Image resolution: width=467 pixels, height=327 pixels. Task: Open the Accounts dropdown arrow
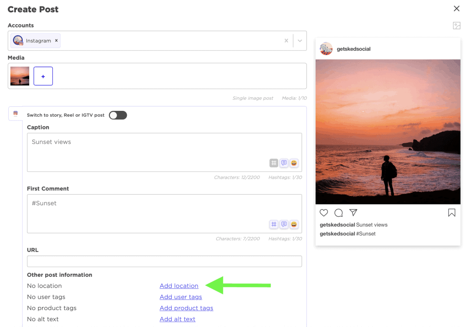pos(299,41)
